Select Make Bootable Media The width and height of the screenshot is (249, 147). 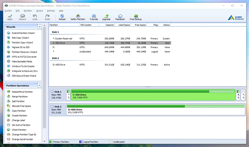point(22,62)
